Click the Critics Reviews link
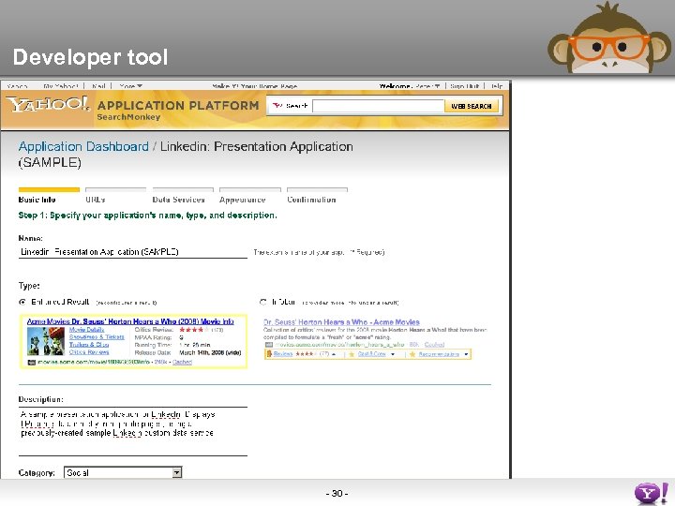This screenshot has height=506, width=675. coord(89,352)
